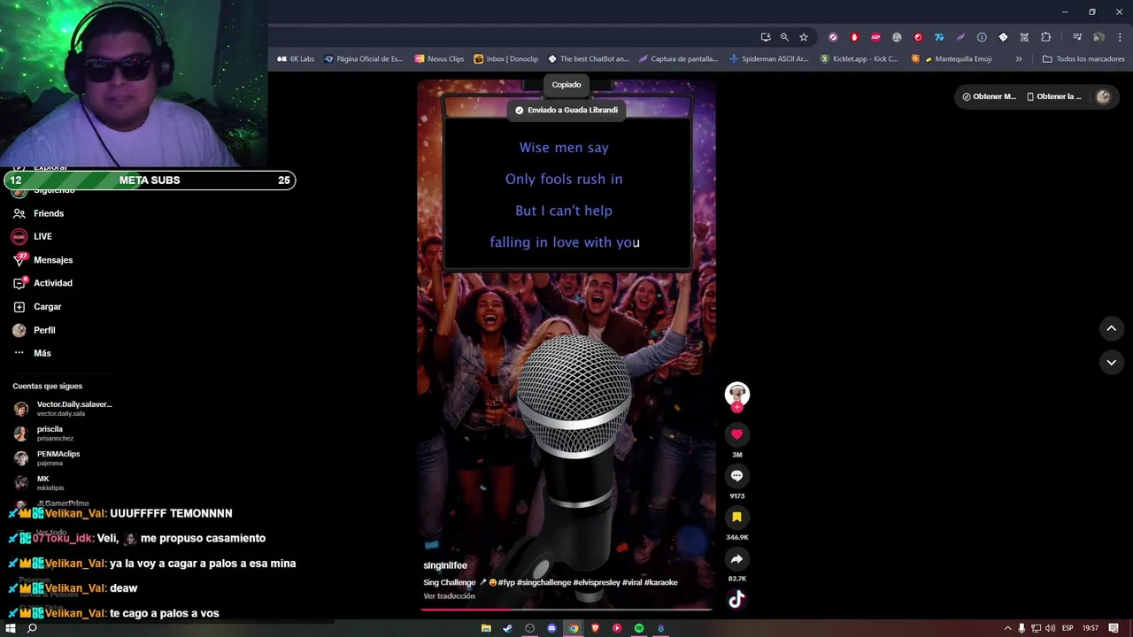Open the Mantequilla Emoji bookmark
Screen dimensions: 1133x637
tap(951, 59)
